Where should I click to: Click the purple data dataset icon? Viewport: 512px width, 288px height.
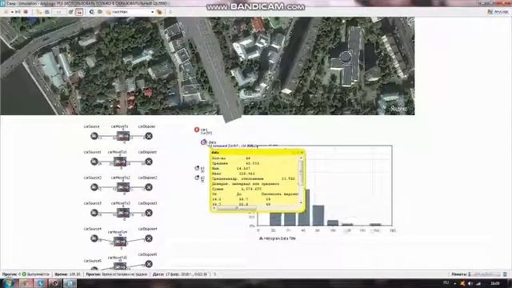click(203, 142)
